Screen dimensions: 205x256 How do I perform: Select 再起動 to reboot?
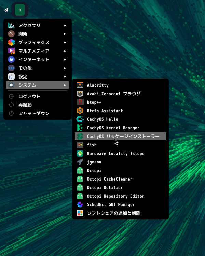tap(25, 105)
